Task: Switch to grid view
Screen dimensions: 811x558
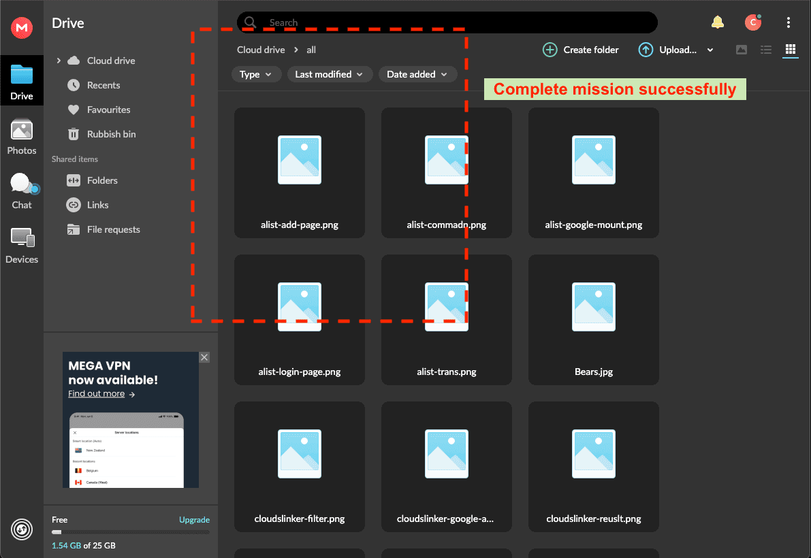Action: pos(791,50)
